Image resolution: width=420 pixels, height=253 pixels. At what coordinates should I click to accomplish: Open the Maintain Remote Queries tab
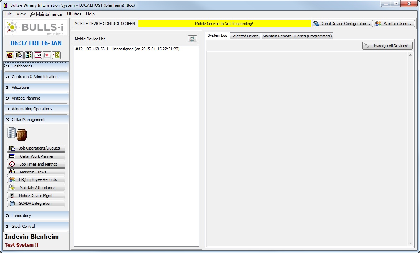click(x=297, y=36)
